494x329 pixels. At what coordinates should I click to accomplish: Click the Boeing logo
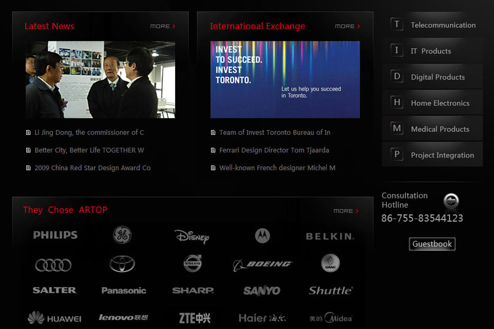[262, 265]
